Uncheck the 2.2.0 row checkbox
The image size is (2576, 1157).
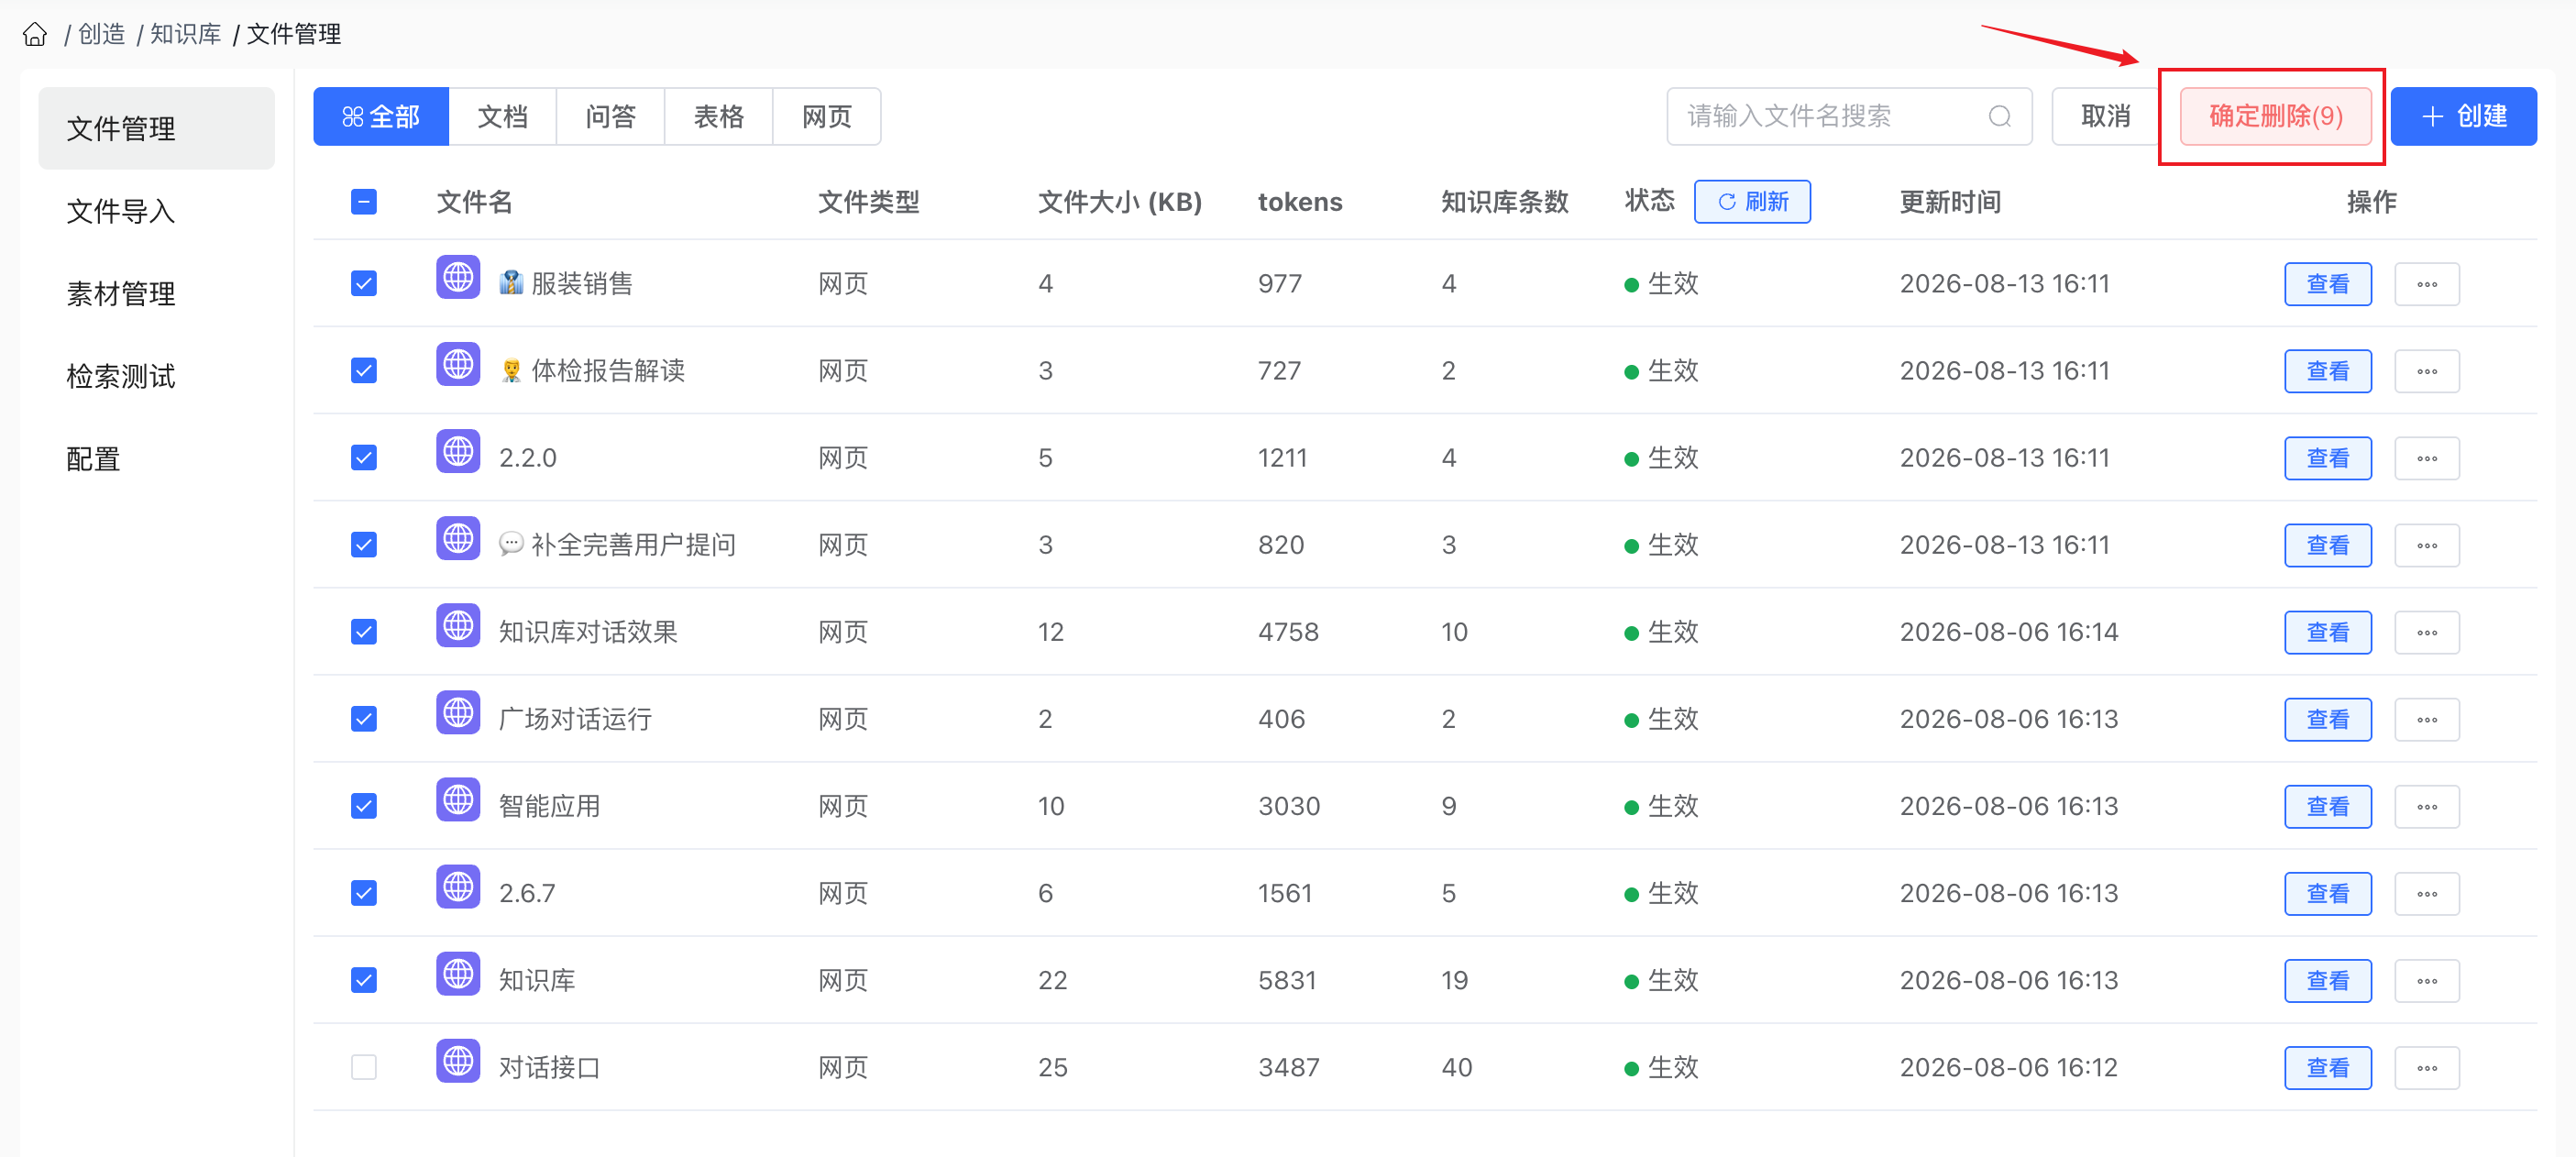[364, 458]
